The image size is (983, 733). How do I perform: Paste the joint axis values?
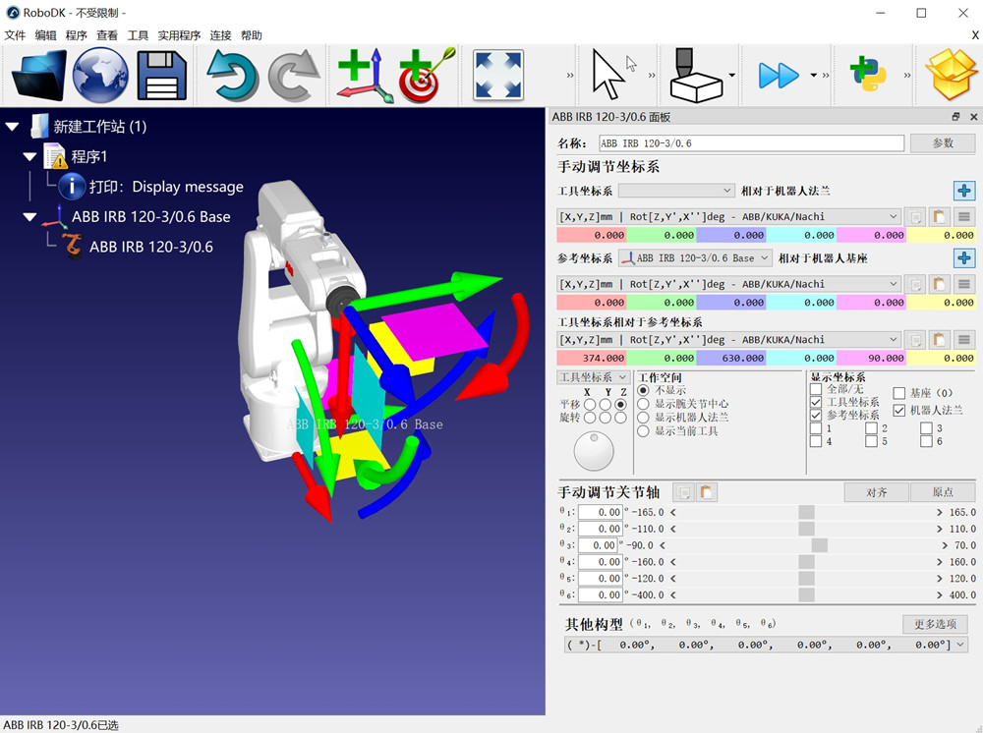point(707,492)
